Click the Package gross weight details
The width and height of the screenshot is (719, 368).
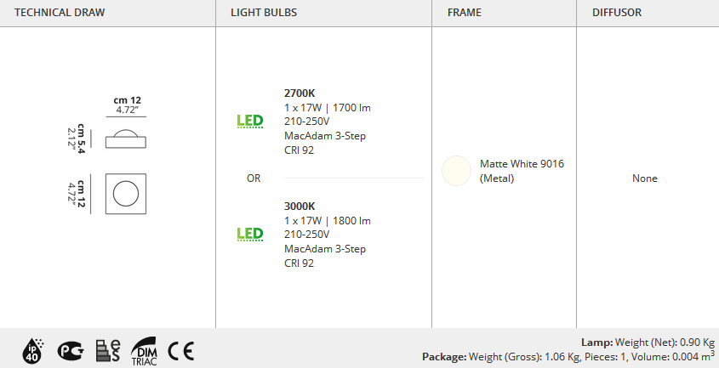(568, 356)
